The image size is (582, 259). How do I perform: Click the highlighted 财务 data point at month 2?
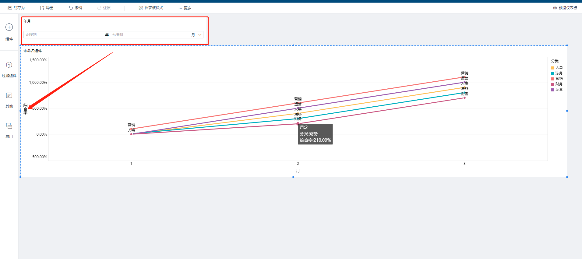[x=298, y=124]
